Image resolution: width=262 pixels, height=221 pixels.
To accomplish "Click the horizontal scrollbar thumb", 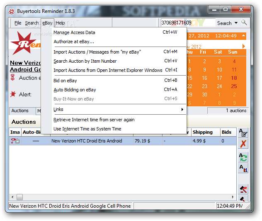I will coord(20,197).
